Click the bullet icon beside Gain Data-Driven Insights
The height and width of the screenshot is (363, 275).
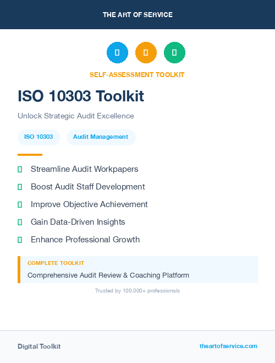point(20,222)
